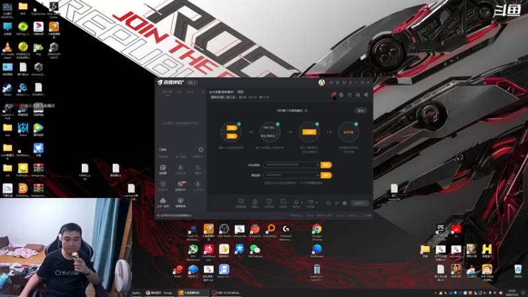
Task: Show the rtmp address with eye icon
Action: tap(317, 165)
